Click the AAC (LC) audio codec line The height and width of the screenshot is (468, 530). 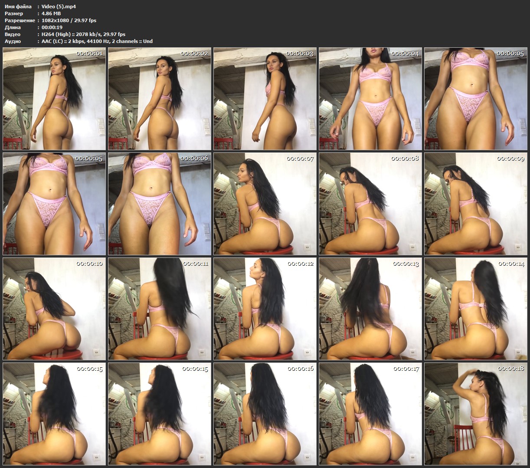(97, 41)
